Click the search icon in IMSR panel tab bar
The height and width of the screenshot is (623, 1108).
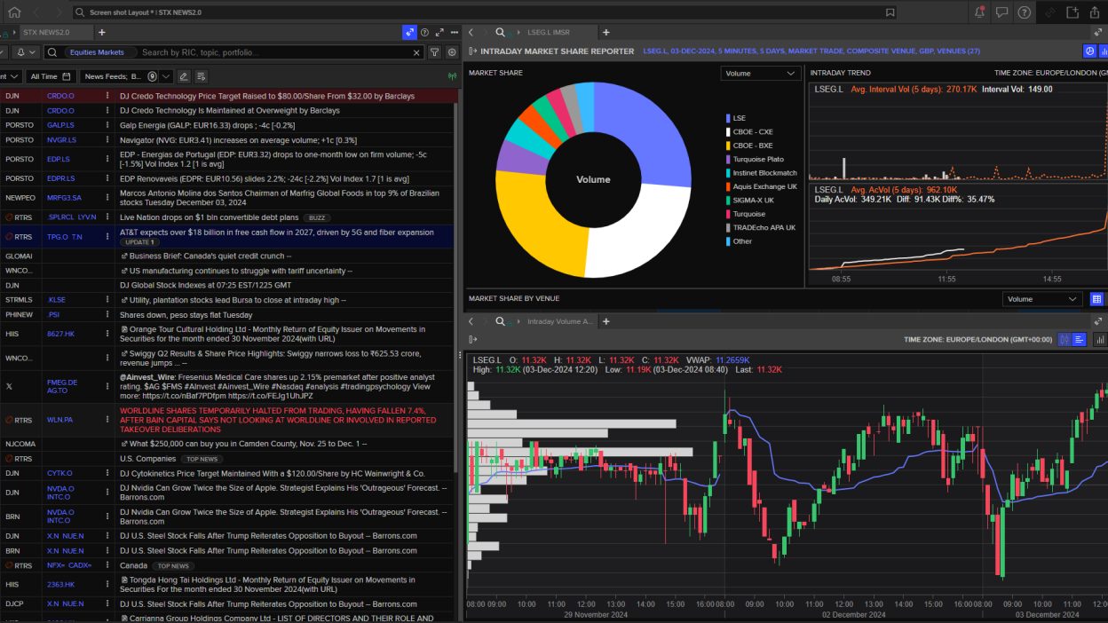501,32
